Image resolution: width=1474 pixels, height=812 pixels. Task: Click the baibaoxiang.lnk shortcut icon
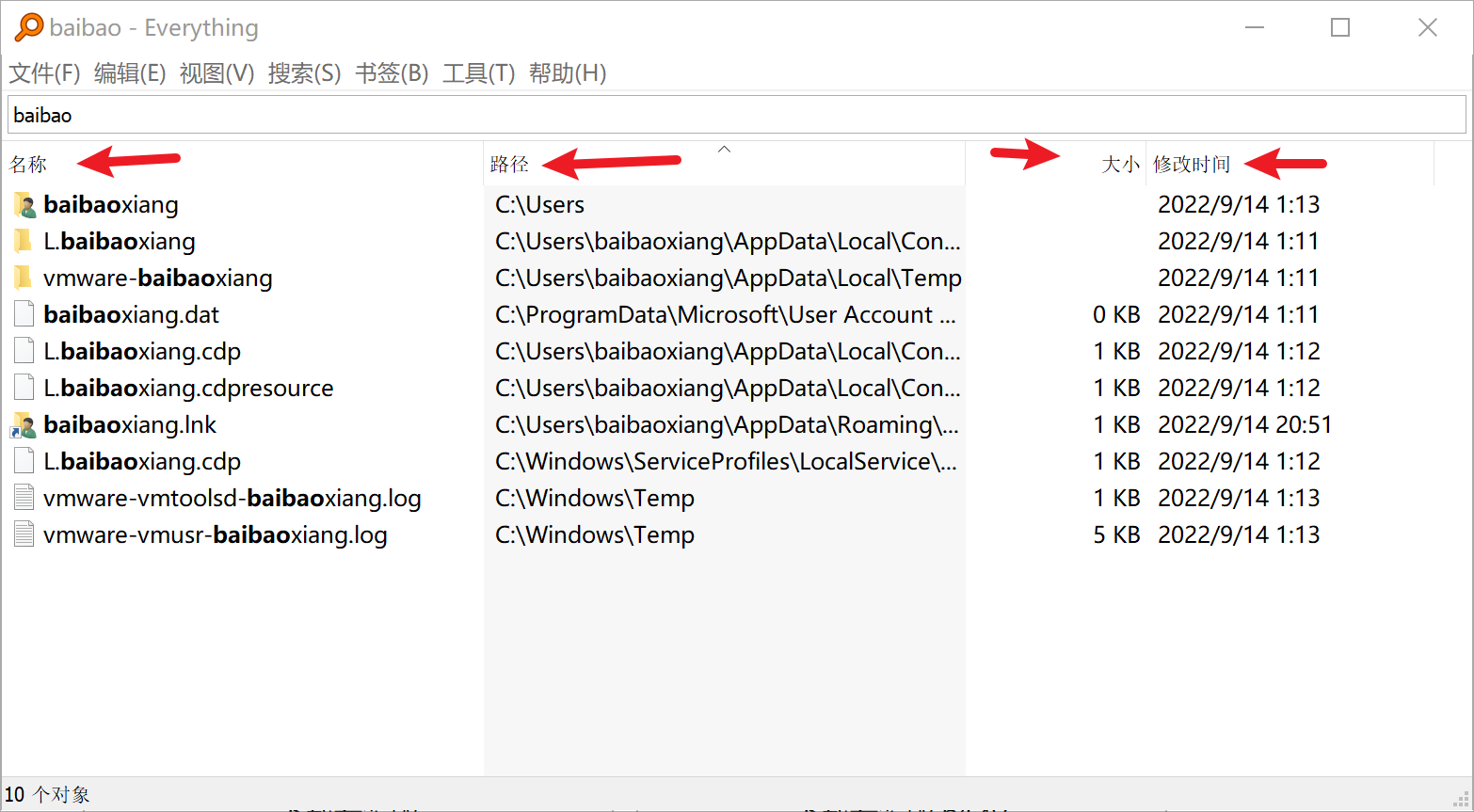coord(24,425)
